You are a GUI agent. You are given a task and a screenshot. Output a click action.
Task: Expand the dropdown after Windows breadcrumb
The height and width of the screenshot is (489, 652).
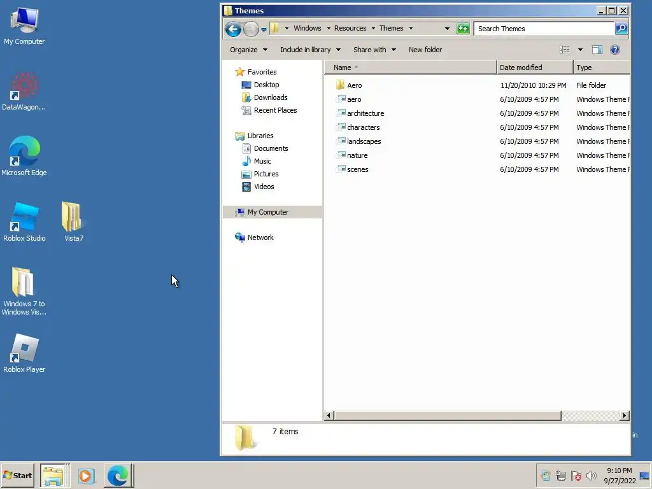tap(329, 28)
